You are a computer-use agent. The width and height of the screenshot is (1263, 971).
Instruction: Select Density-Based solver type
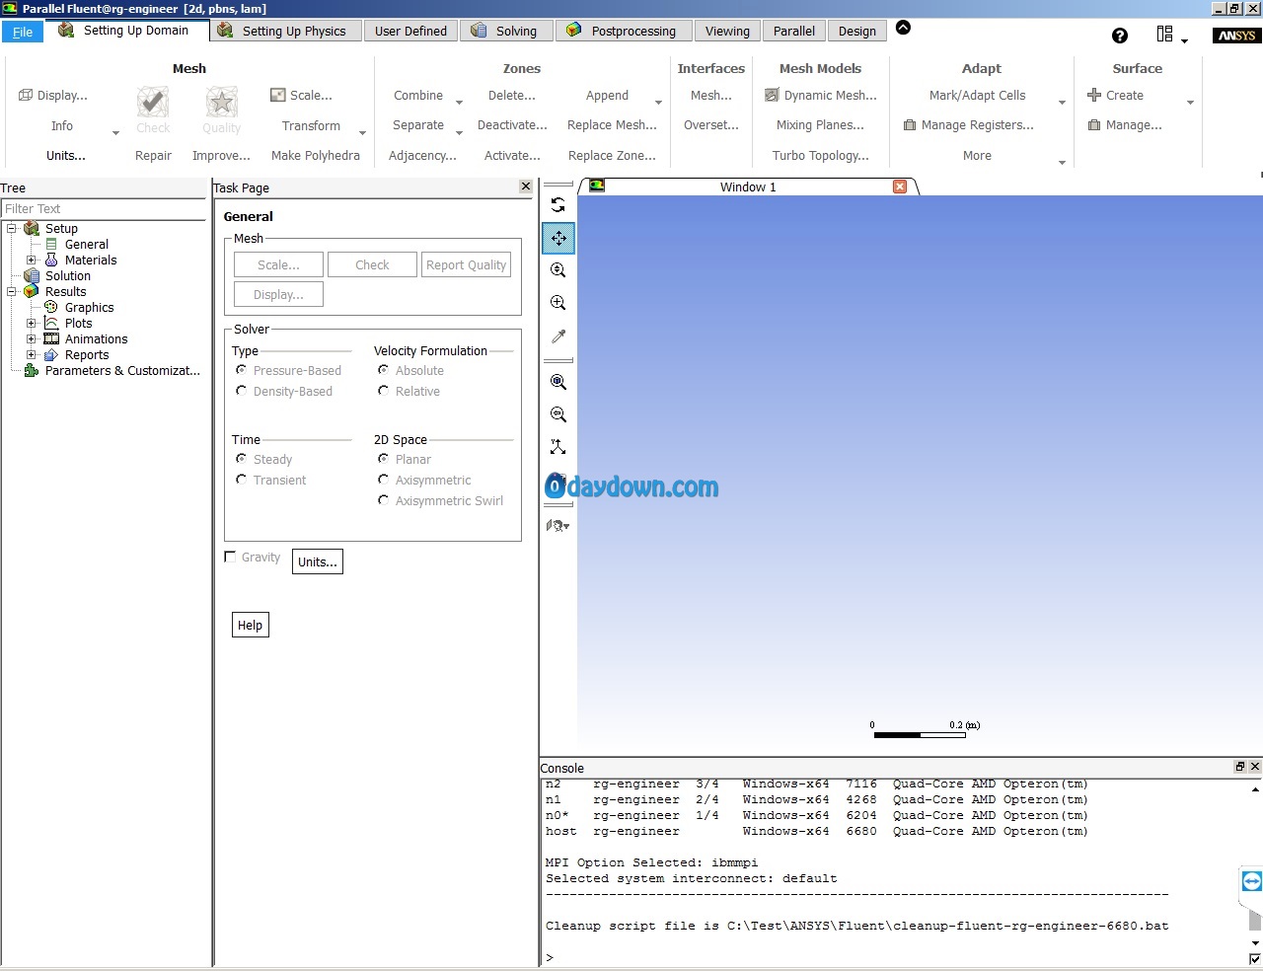[284, 392]
